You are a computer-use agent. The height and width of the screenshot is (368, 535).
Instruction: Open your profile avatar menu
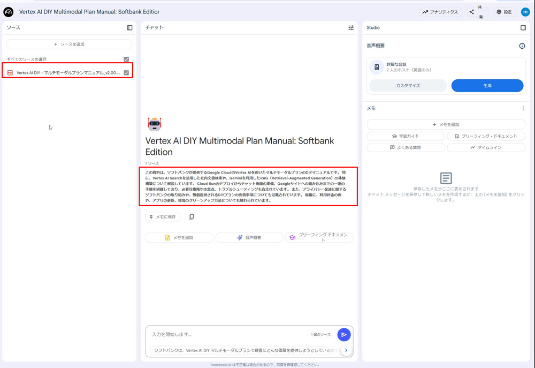(x=526, y=11)
